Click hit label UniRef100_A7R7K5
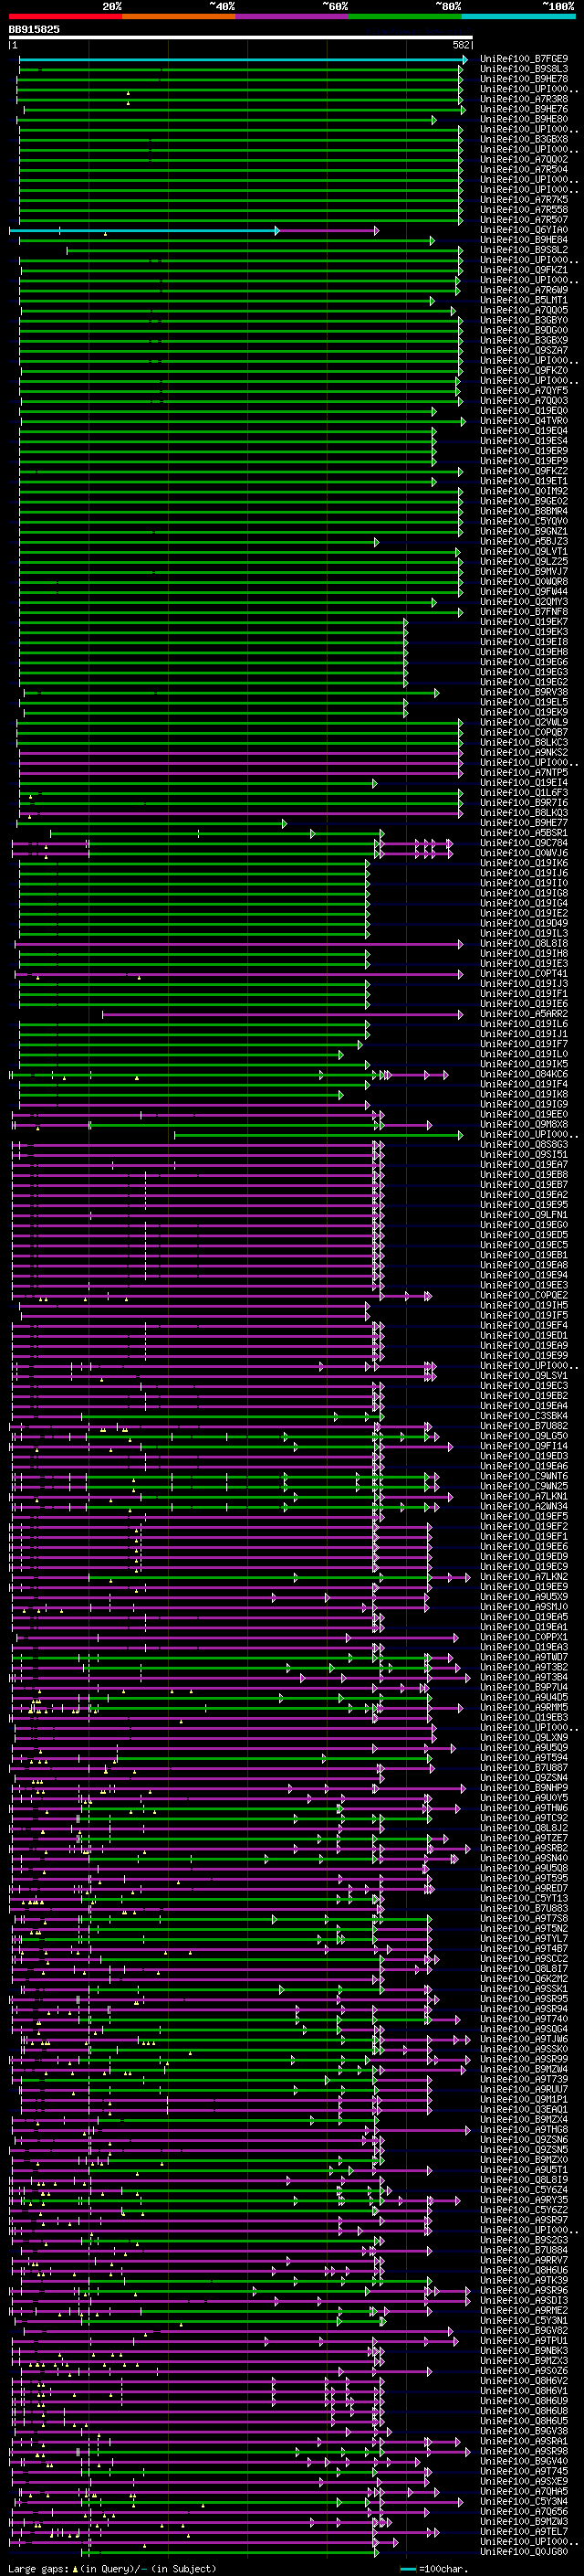 pos(524,199)
